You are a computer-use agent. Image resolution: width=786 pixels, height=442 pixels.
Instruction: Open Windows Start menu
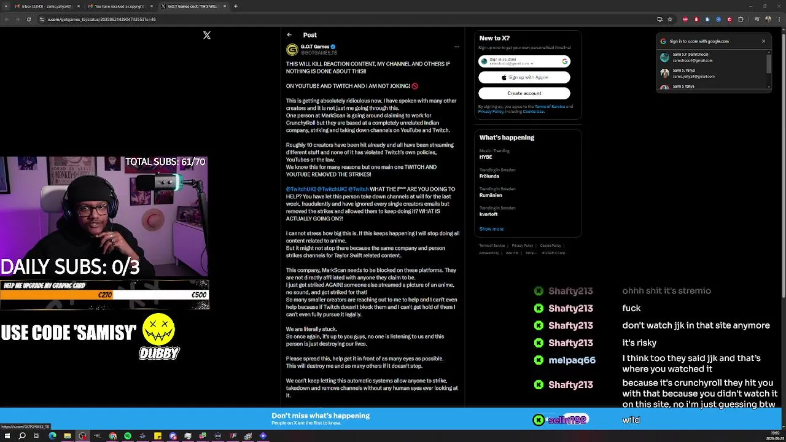pos(7,436)
